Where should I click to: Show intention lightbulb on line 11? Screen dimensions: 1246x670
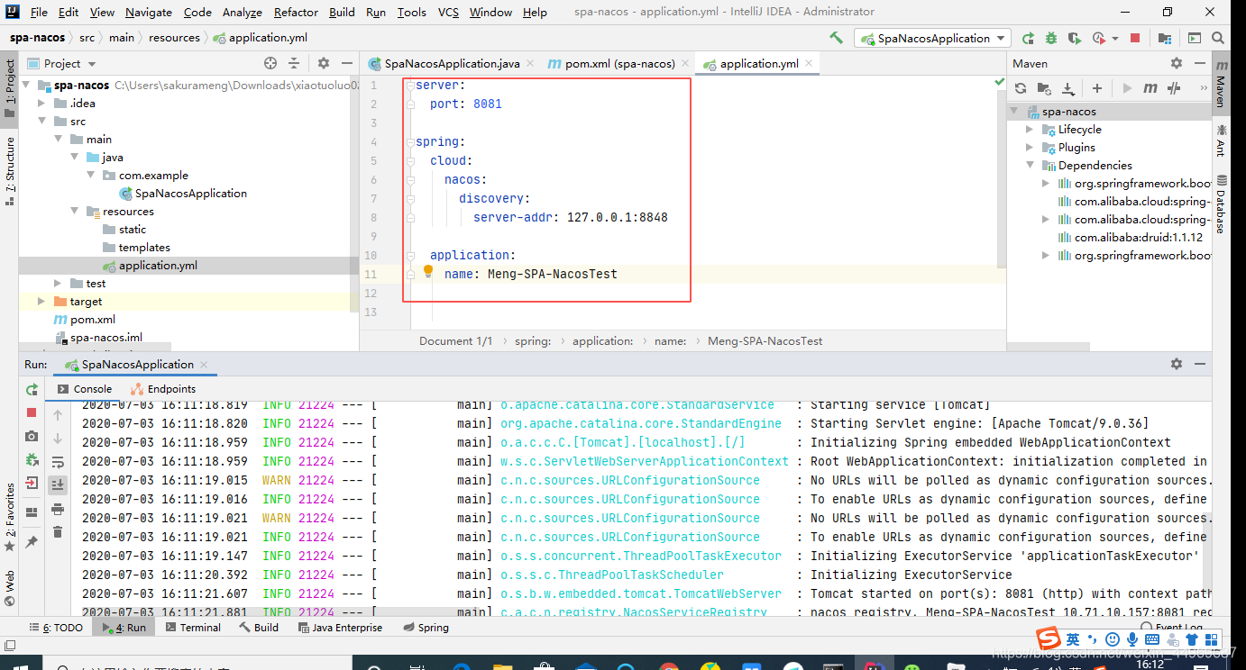429,270
